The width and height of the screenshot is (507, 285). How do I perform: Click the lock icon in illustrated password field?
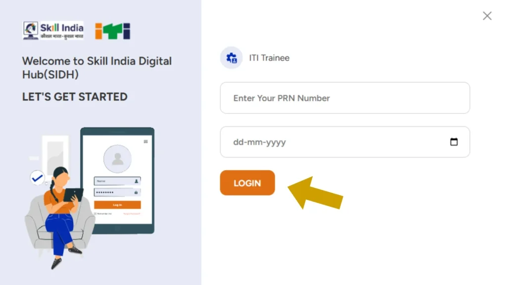tap(136, 192)
